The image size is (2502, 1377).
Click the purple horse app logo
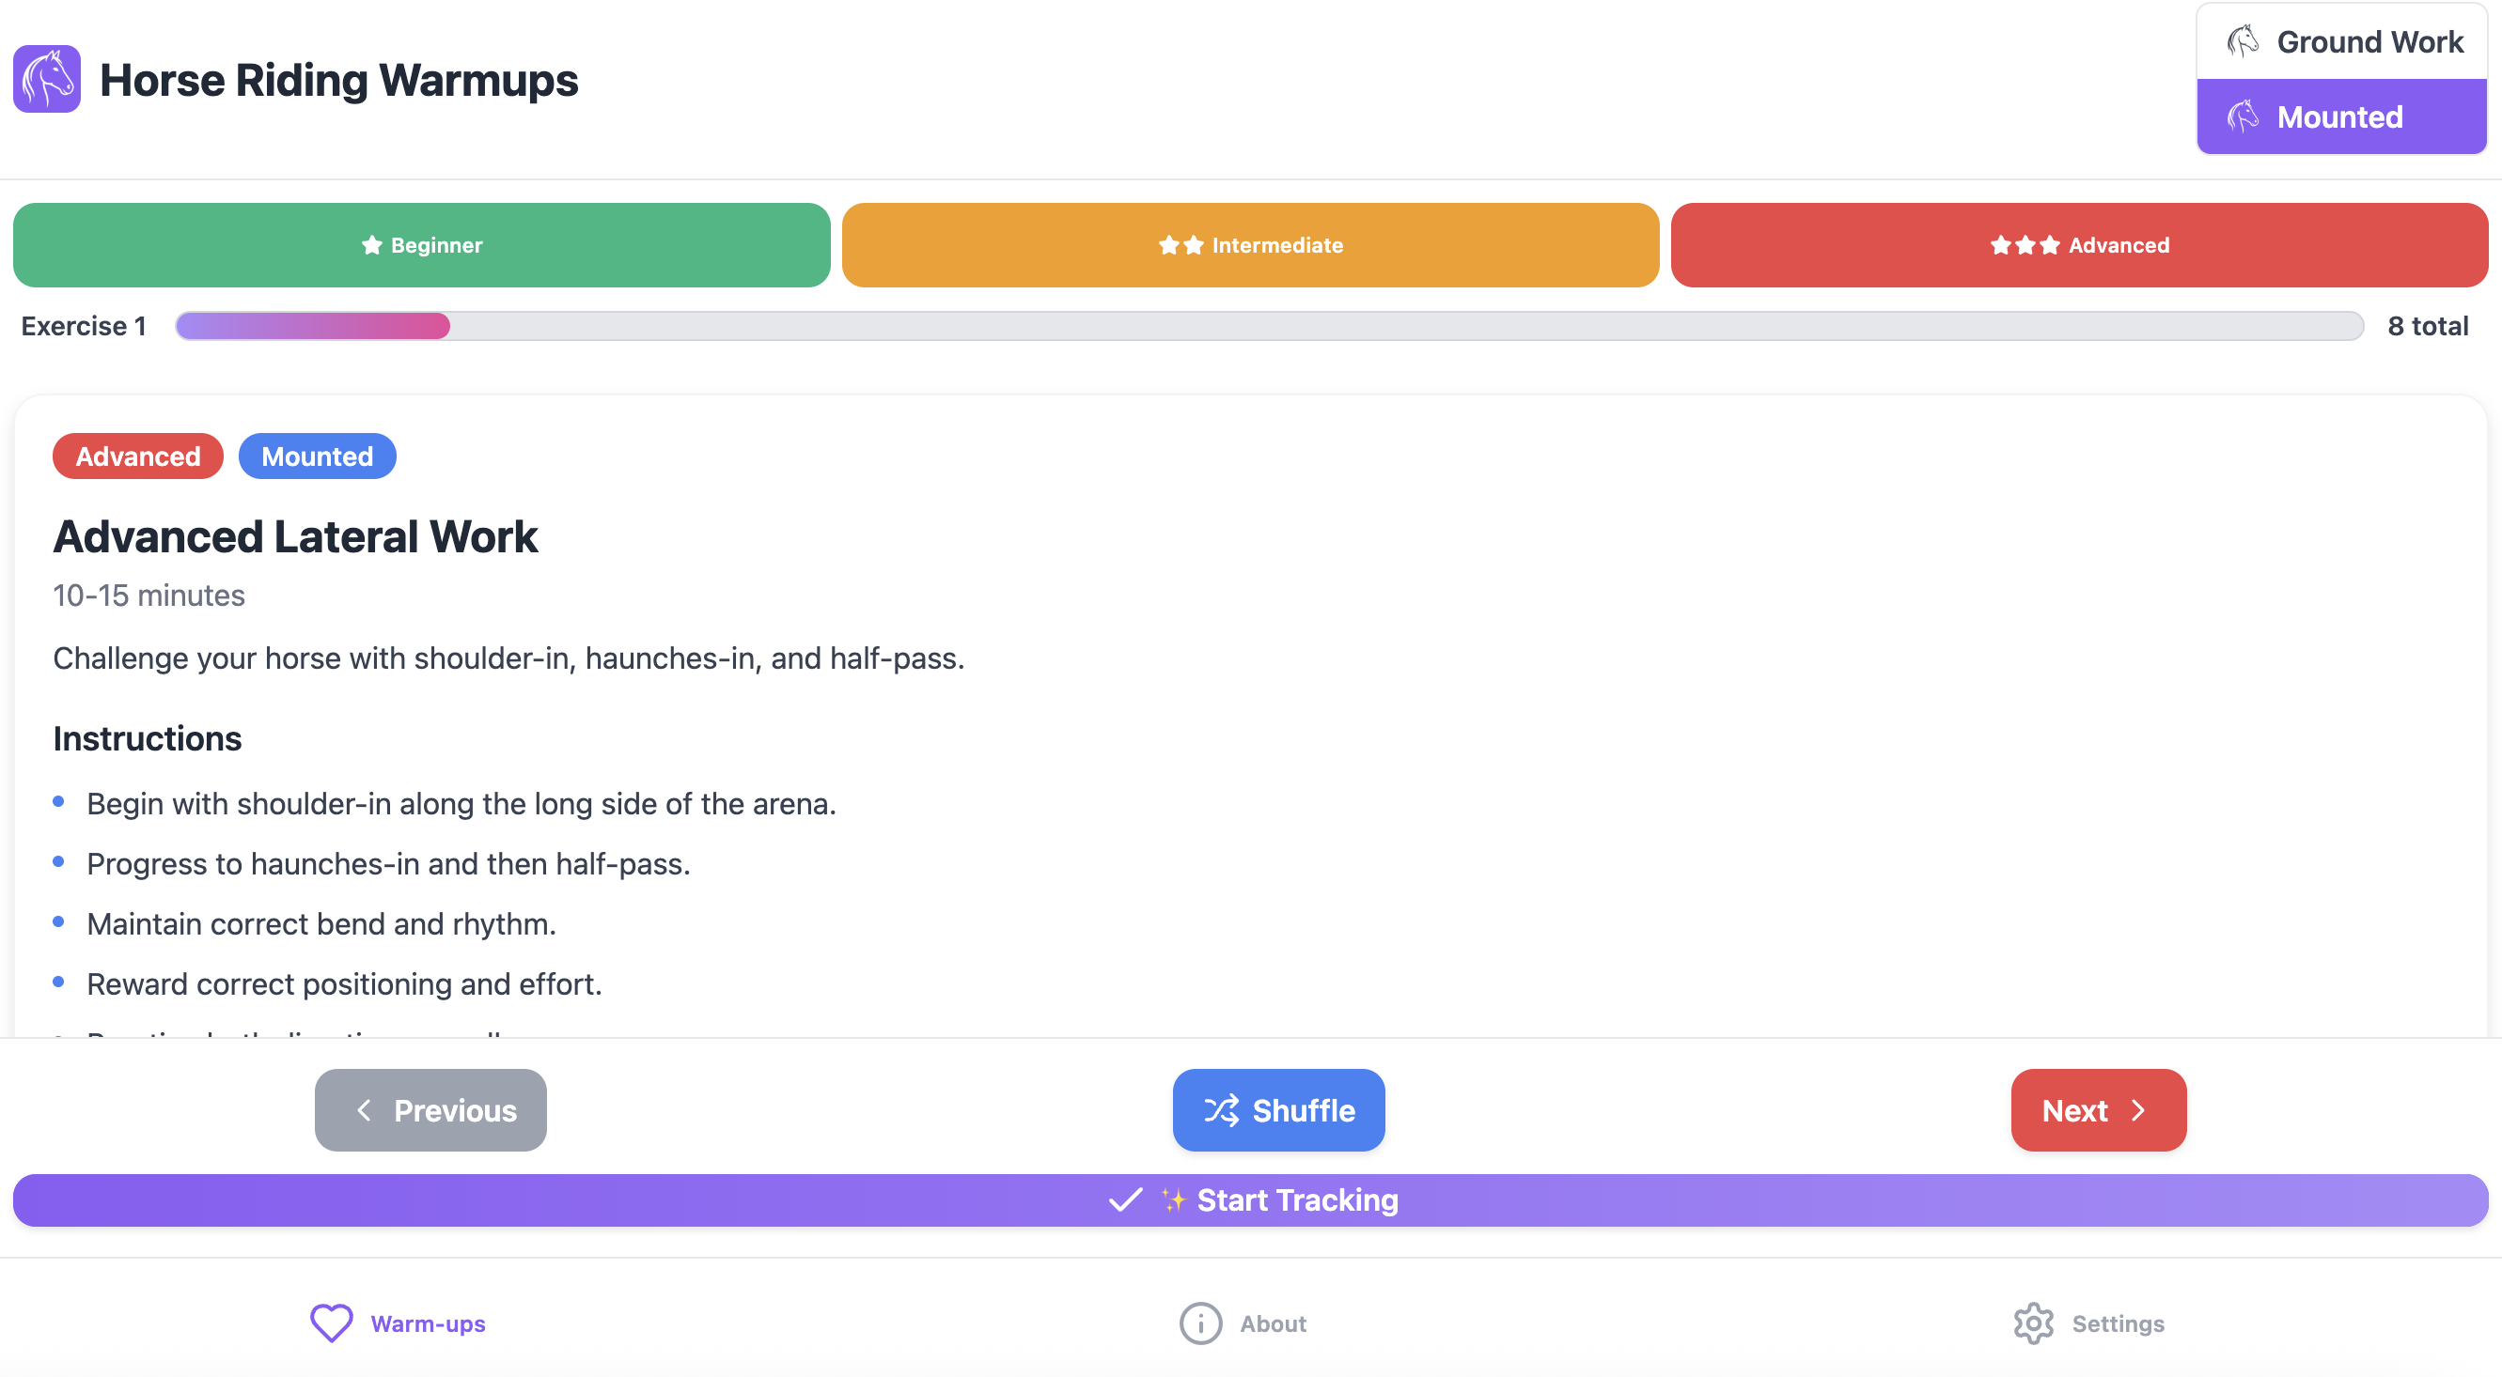coord(47,79)
